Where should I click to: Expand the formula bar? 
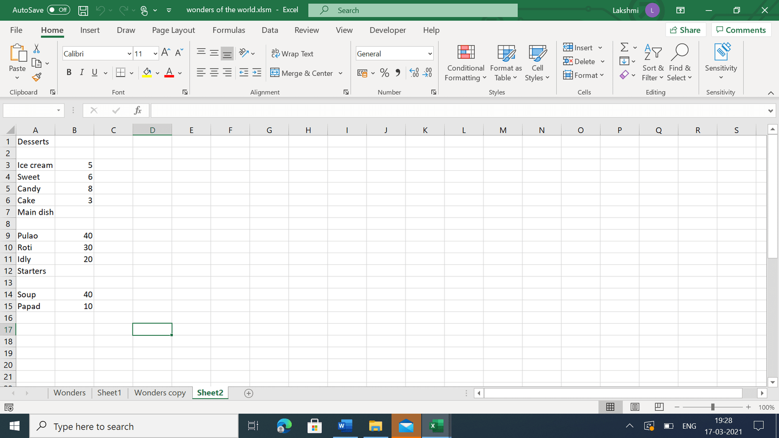[770, 110]
